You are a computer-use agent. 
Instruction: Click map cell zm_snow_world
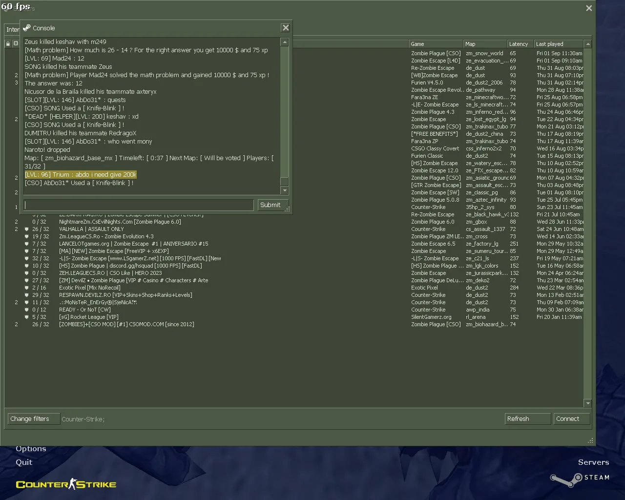coord(484,53)
